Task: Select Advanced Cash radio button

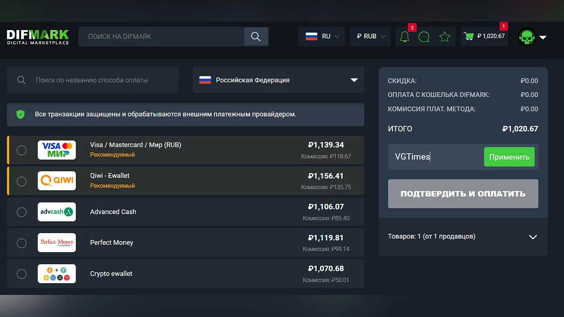Action: point(22,212)
